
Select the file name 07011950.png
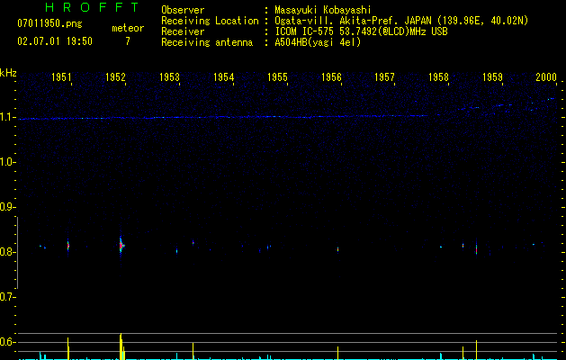coord(49,23)
